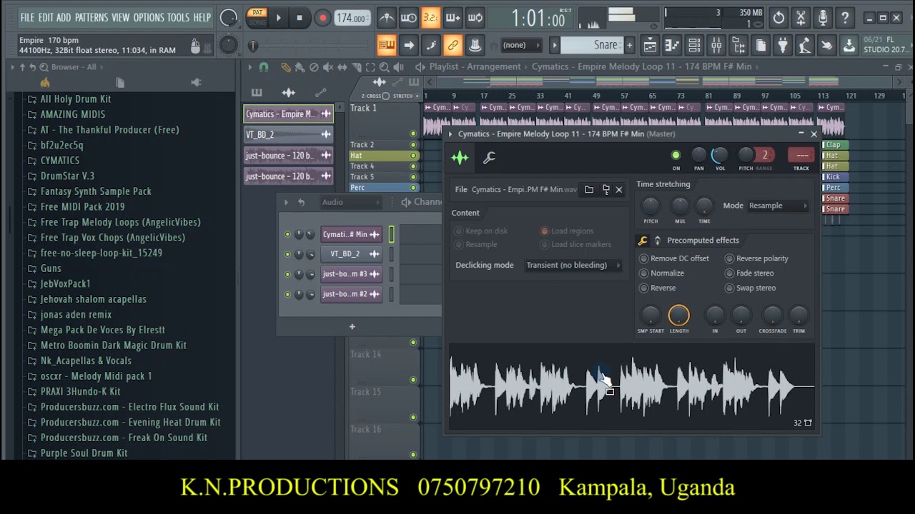915x514 pixels.
Task: Select VT_BD_2 clip in playlist picker
Action: [288, 135]
